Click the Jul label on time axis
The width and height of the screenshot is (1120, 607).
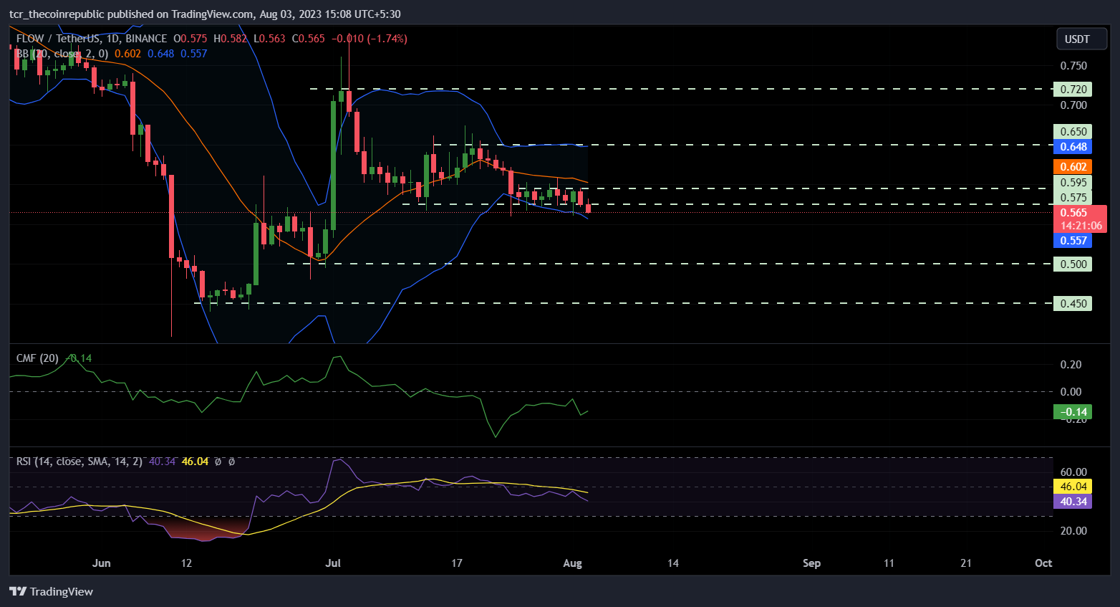333,563
